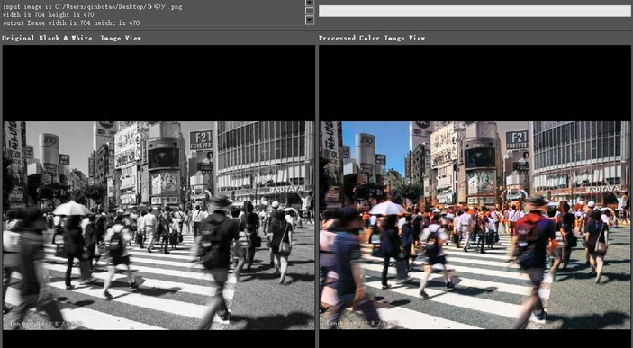Click the log scrollbar up arrow
The image size is (633, 348).
(310, 3)
